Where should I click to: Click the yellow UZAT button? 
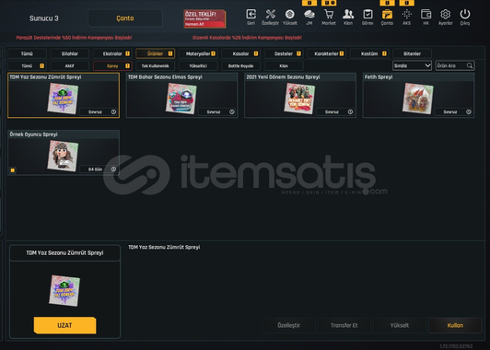(64, 325)
